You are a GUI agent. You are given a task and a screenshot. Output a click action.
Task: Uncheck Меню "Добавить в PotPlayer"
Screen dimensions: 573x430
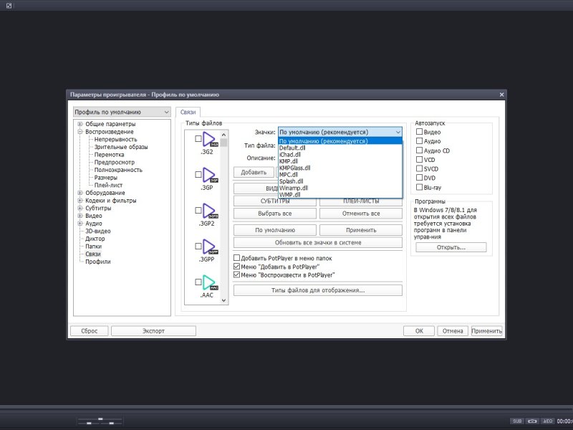[x=237, y=267]
